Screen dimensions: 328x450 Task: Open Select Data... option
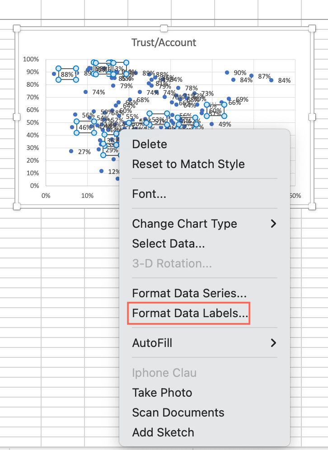click(x=168, y=244)
